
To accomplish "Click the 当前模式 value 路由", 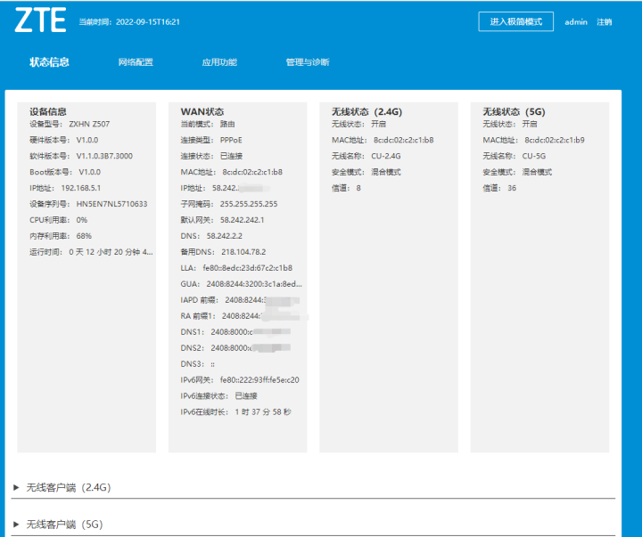I will coord(227,124).
